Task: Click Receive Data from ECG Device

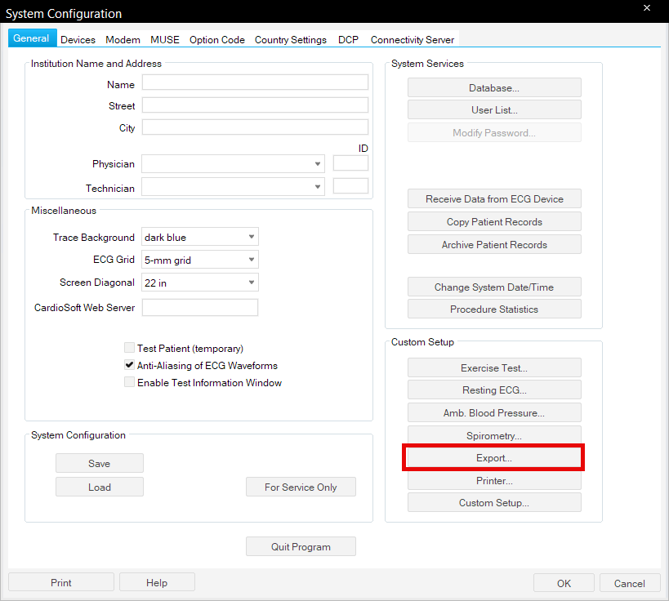Action: pyautogui.click(x=493, y=199)
